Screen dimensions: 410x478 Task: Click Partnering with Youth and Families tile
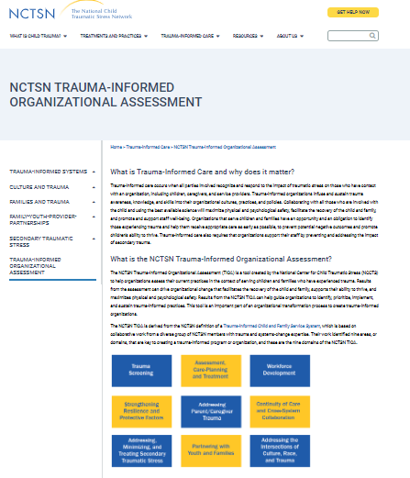point(211,450)
